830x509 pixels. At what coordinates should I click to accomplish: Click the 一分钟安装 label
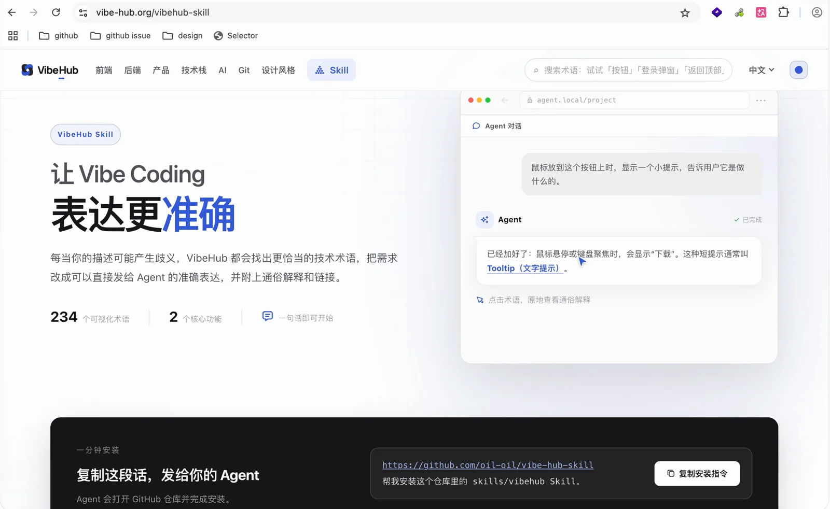(x=98, y=450)
